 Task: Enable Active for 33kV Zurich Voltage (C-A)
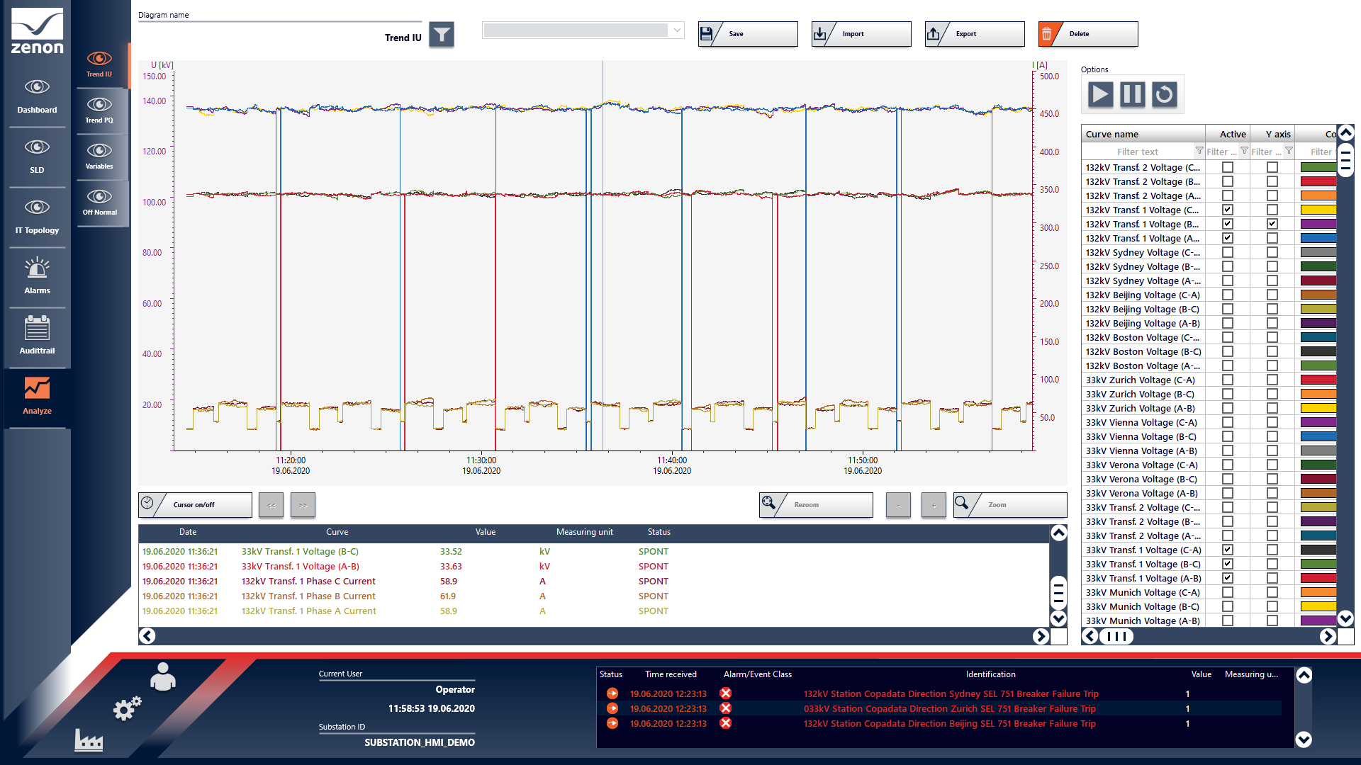pyautogui.click(x=1228, y=380)
